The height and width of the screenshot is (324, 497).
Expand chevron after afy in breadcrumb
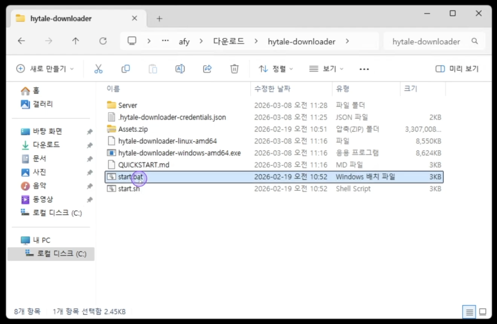(201, 41)
